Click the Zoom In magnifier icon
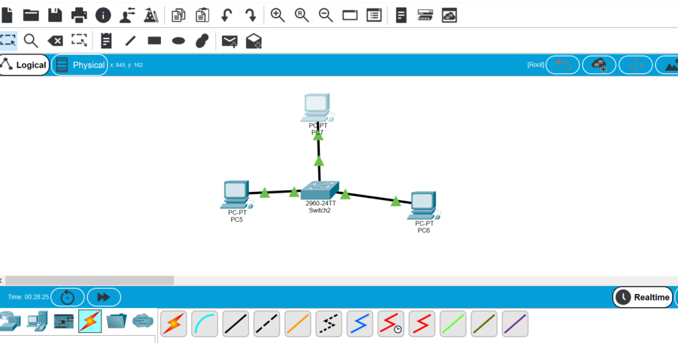 [x=277, y=15]
